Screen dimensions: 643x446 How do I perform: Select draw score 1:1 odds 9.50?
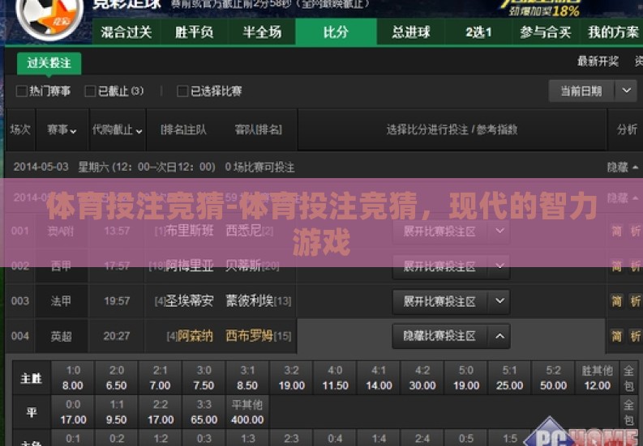tap(117, 412)
